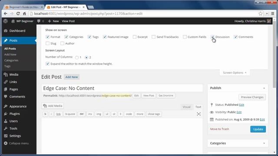Click the calendar icon next to Published on

tap(212, 120)
